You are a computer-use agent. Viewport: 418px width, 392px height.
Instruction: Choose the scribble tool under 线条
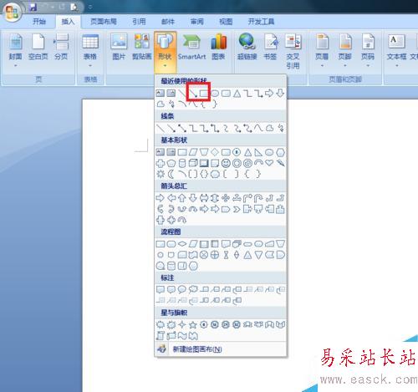pos(281,128)
